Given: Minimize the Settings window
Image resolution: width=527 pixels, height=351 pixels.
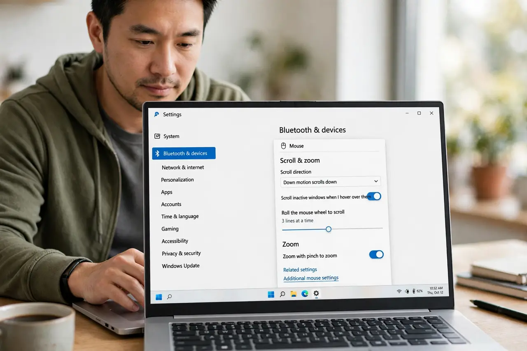Looking at the screenshot, I should 407,113.
